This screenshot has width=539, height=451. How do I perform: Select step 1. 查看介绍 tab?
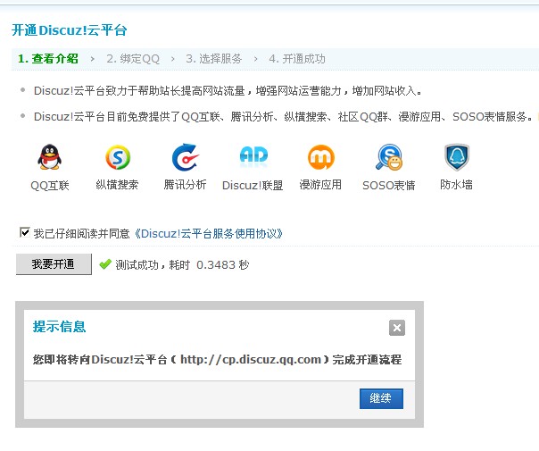pos(48,59)
